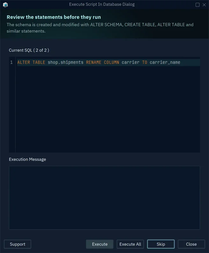This screenshot has height=253, width=209.
Task: Close the window via the title bar X
Action: (x=204, y=5)
